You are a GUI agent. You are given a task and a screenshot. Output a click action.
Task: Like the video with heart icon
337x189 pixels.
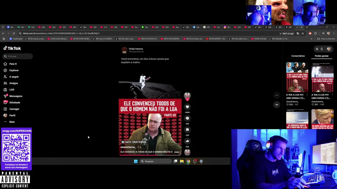(187, 107)
